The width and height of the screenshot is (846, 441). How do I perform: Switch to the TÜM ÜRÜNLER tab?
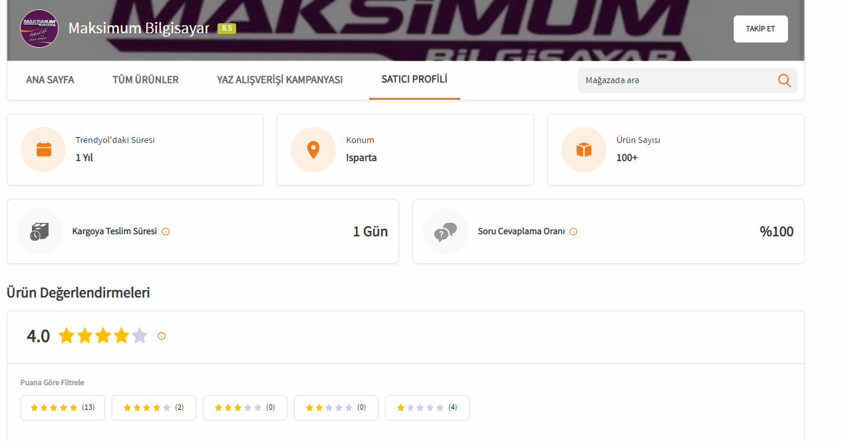coord(146,80)
